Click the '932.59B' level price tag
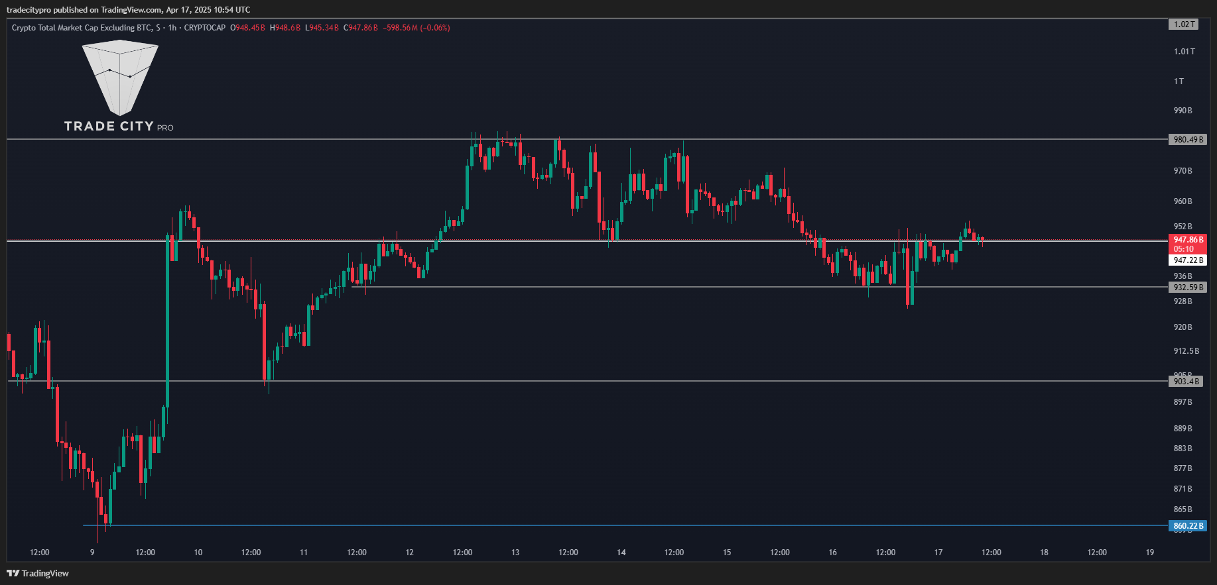 coord(1187,288)
